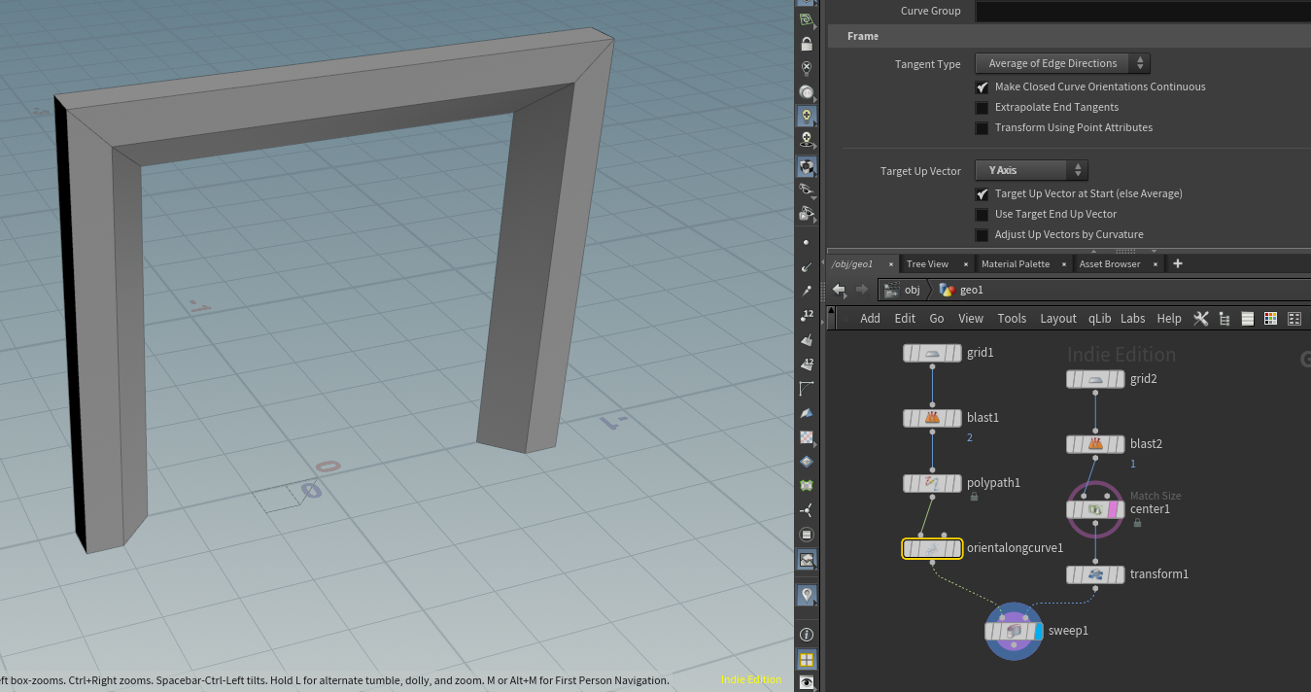Click the lock icon in viewport display toolbar
The width and height of the screenshot is (1311, 692).
pyautogui.click(x=806, y=44)
